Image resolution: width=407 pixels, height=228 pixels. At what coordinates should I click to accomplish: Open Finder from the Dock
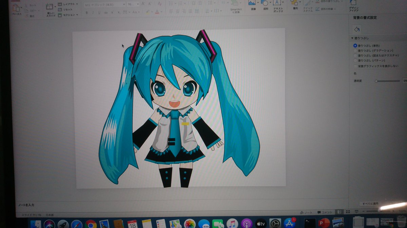click(36, 224)
